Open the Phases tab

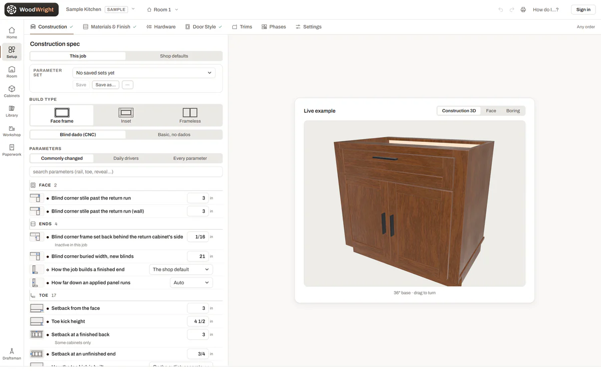click(x=273, y=27)
